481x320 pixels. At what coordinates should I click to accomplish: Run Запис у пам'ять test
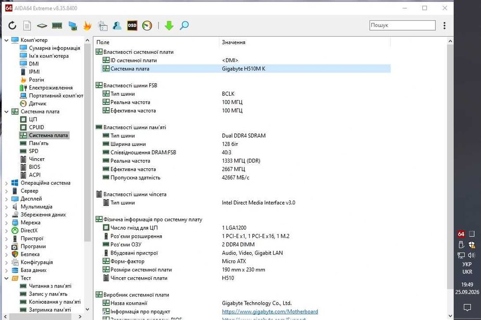pyautogui.click(x=48, y=294)
